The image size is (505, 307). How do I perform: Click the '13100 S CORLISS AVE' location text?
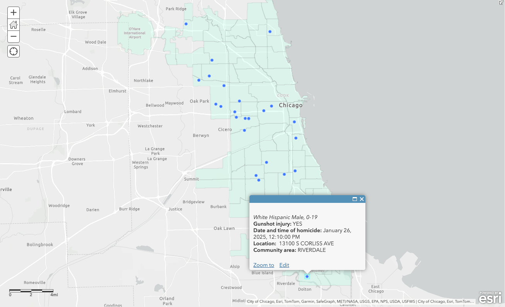[x=306, y=243]
